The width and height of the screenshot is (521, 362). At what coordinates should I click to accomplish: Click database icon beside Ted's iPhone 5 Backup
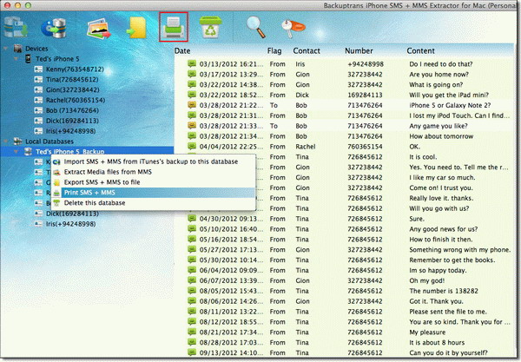point(29,152)
